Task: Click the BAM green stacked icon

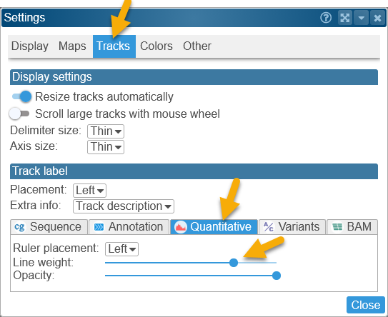Action: (x=337, y=227)
